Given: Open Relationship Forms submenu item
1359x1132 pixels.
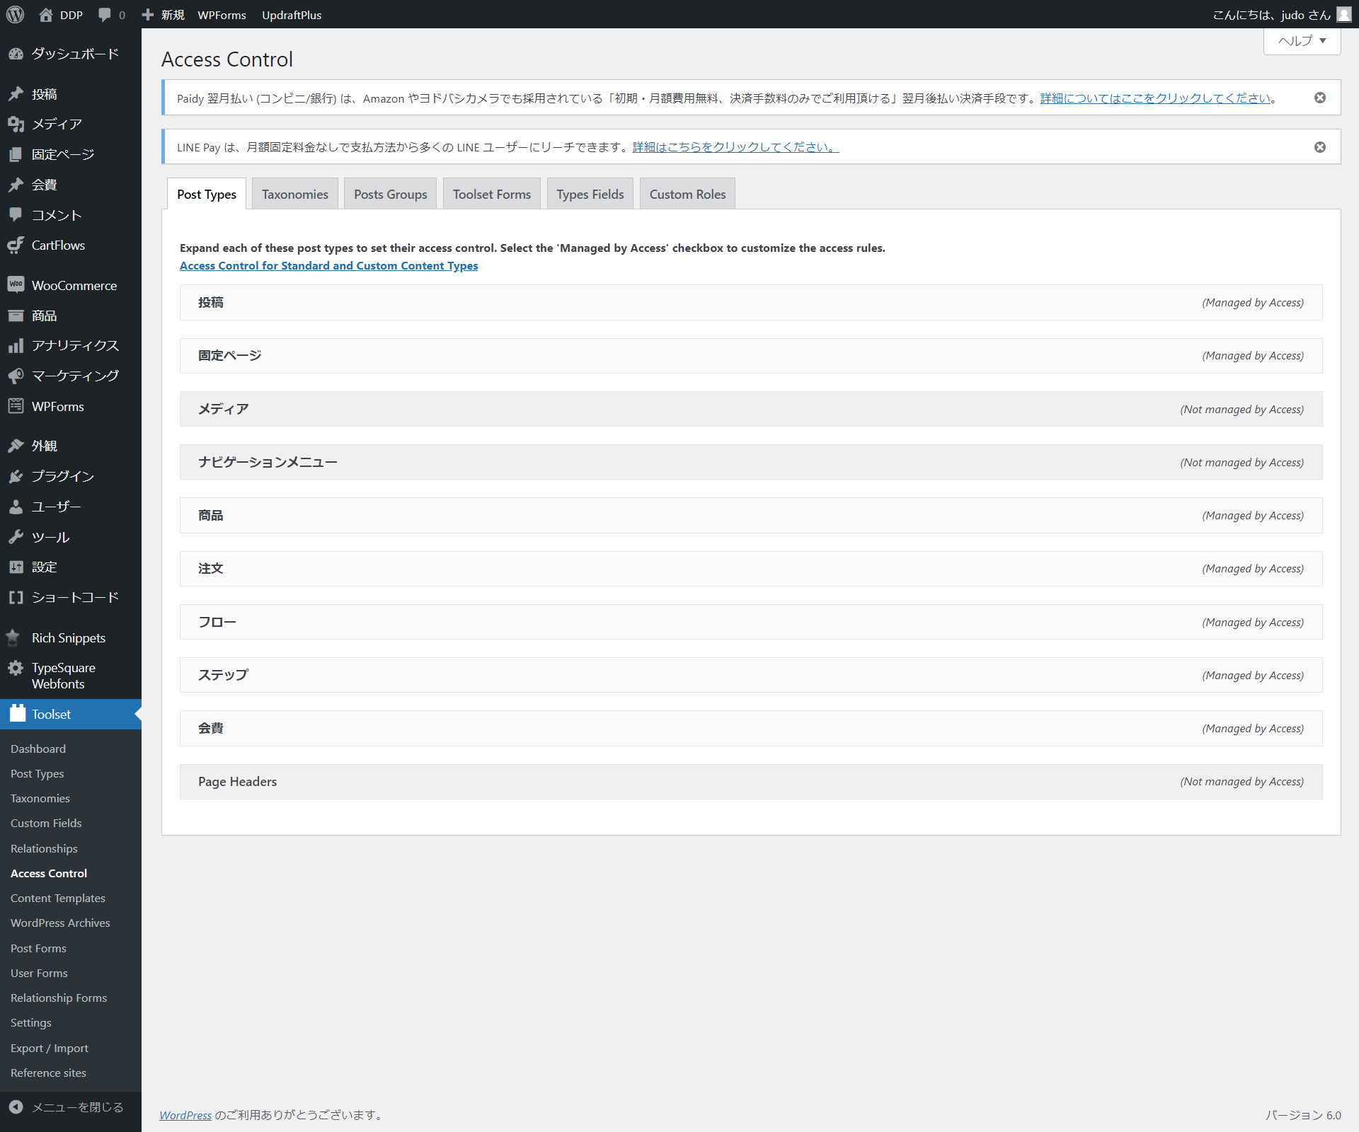Looking at the screenshot, I should (59, 998).
